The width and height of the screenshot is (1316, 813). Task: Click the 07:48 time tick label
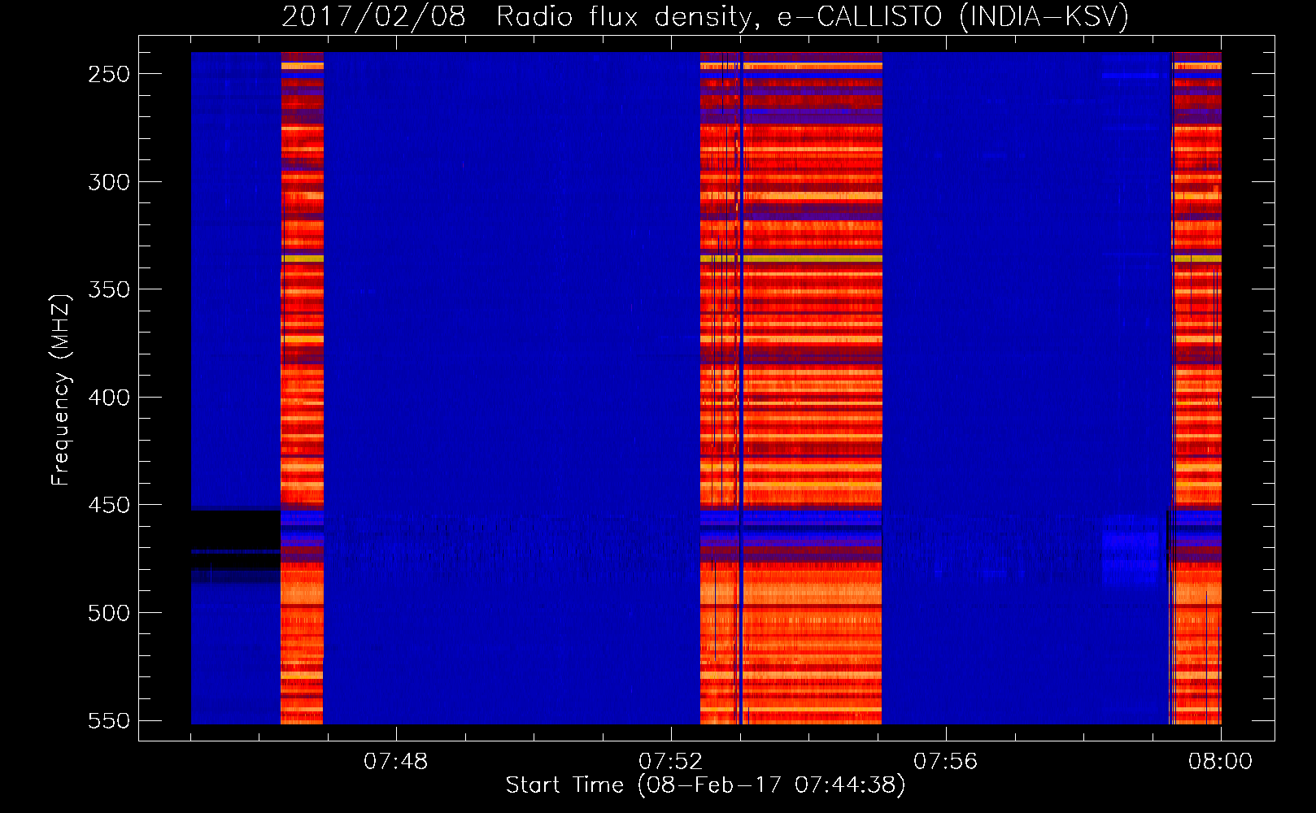[x=395, y=762]
